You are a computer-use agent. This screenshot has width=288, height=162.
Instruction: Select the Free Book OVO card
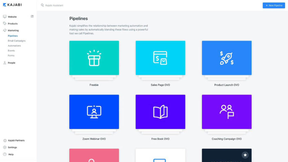pyautogui.click(x=160, y=112)
